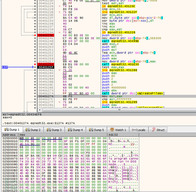Click the Struct panel icon
This screenshot has height=192, width=196.
(153, 130)
